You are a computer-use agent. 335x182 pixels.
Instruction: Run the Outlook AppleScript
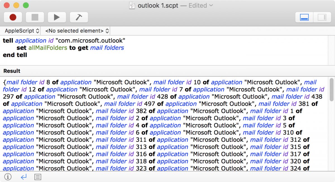[57, 17]
